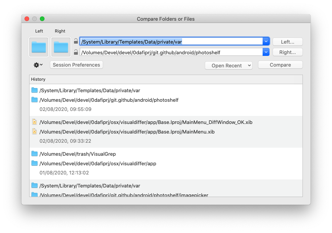Click the right path field ending with photoshelf
This screenshot has height=233, width=332.
[x=171, y=52]
